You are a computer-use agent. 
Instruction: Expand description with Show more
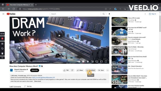pos(37,81)
